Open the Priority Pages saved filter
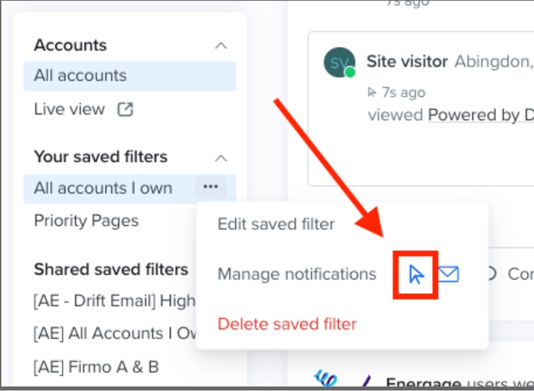 [x=86, y=221]
